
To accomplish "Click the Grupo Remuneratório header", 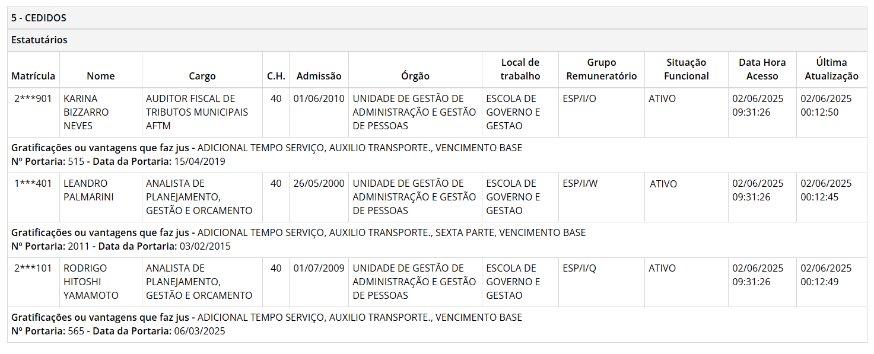I will tap(602, 69).
